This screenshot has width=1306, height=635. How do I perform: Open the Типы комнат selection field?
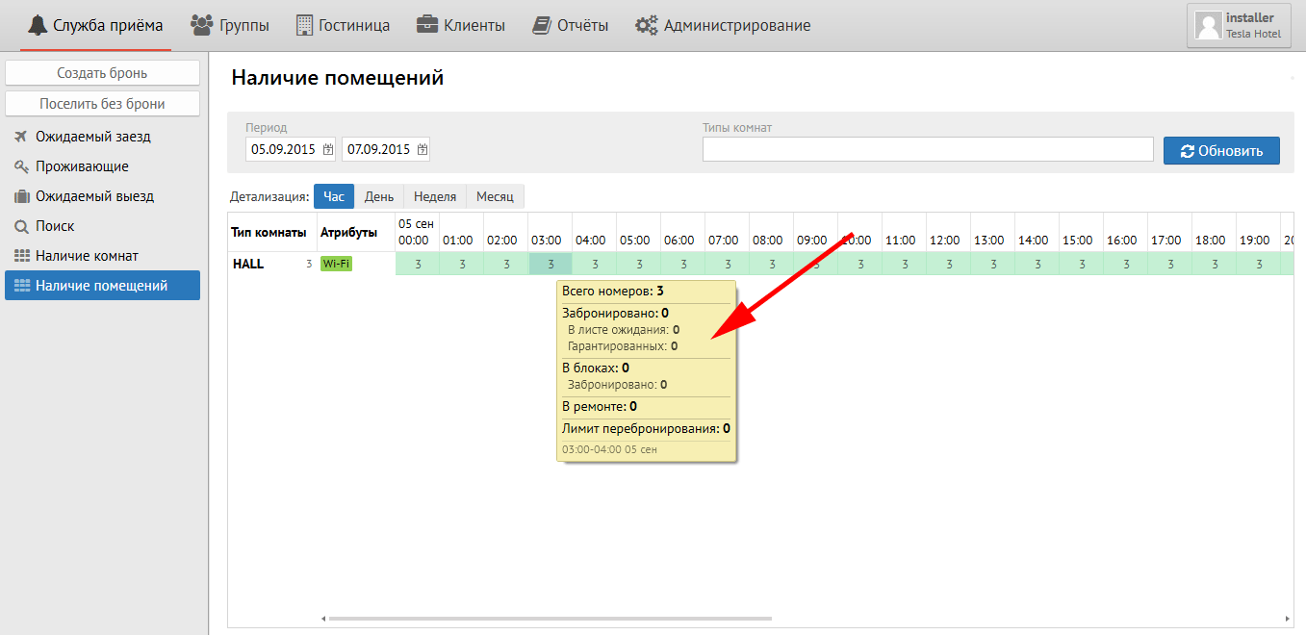pyautogui.click(x=928, y=149)
